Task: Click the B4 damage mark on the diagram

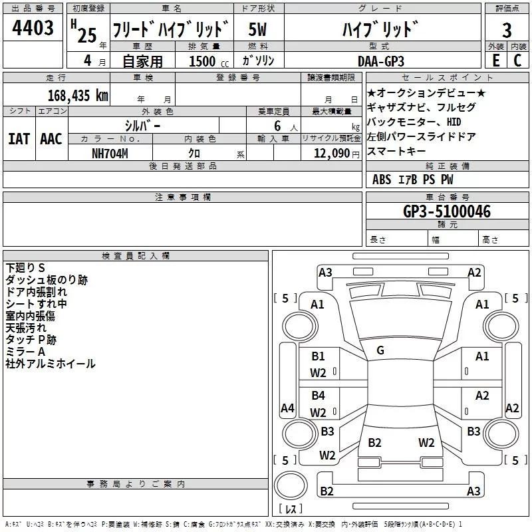Action: pos(319,396)
